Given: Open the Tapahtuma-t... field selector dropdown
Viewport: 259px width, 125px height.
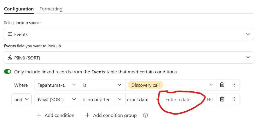Looking at the screenshot, I should click(57, 85).
